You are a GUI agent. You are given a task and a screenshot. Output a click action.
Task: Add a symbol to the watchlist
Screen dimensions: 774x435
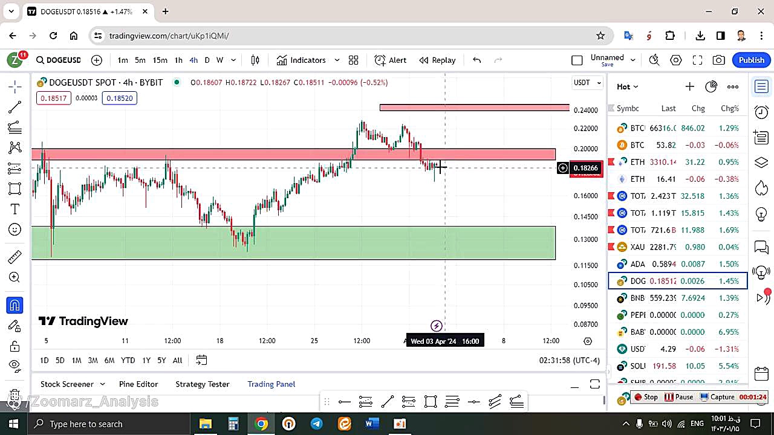(x=689, y=86)
